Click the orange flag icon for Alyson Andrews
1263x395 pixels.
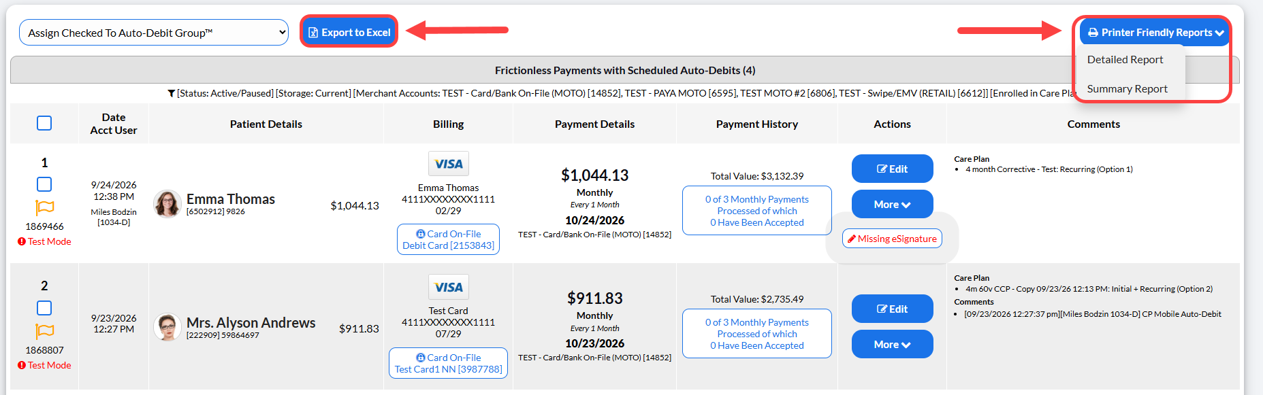click(44, 331)
